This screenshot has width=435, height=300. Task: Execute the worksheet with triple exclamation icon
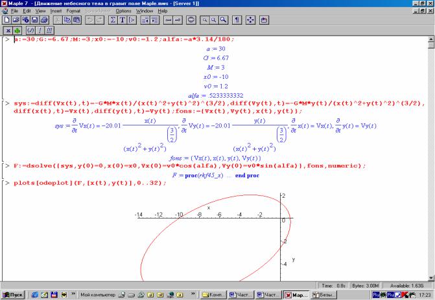click(x=49, y=30)
